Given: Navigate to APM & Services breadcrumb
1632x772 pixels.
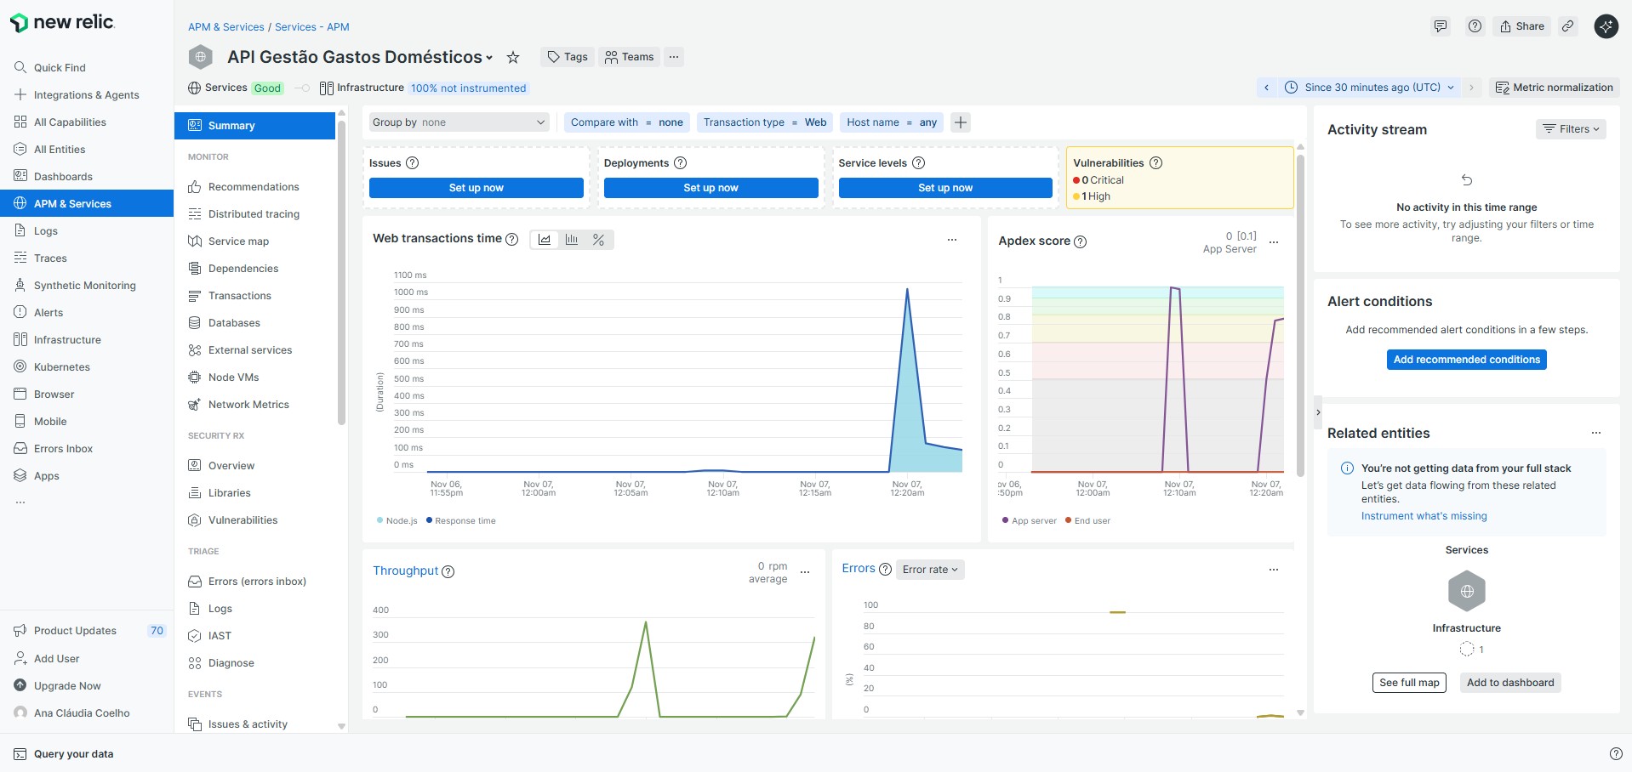Looking at the screenshot, I should coord(226,27).
